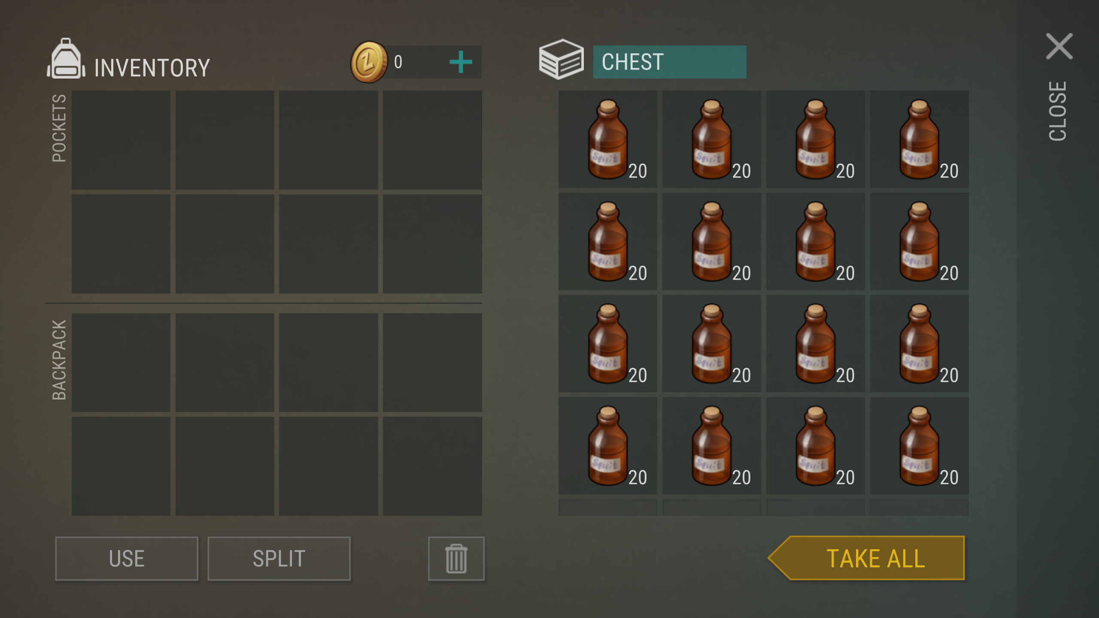The image size is (1099, 618).
Task: Select first bottle in fourth chest row
Action: [607, 445]
